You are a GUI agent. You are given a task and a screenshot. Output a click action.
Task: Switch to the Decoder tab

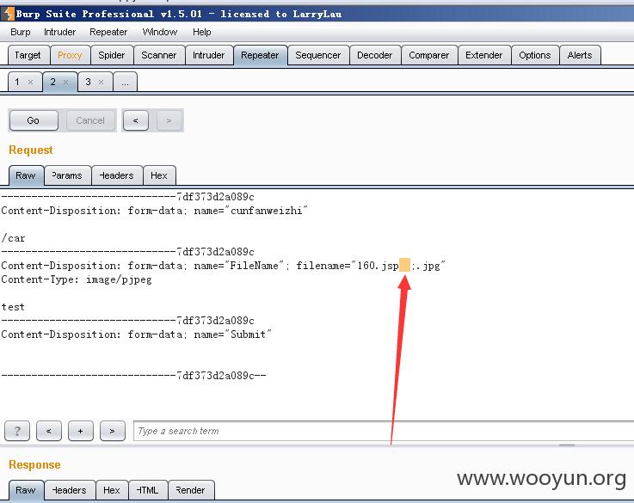point(375,55)
